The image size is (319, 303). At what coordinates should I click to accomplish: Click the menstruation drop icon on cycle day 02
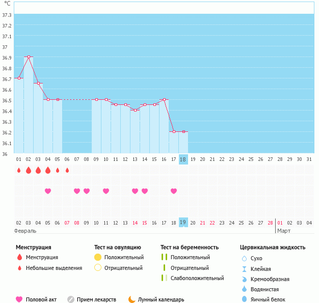point(29,170)
